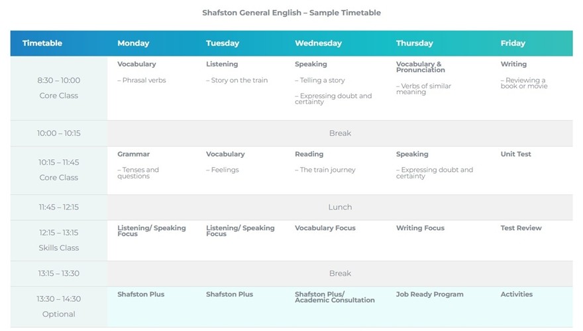Click the Job Ready Program cell
This screenshot has height=331, width=583.
(x=429, y=294)
